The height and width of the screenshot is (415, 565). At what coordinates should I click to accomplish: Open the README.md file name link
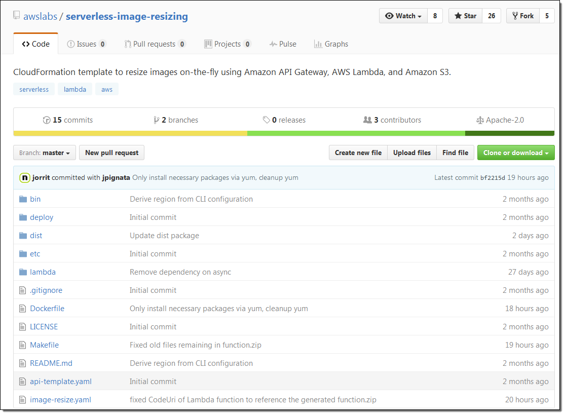51,363
